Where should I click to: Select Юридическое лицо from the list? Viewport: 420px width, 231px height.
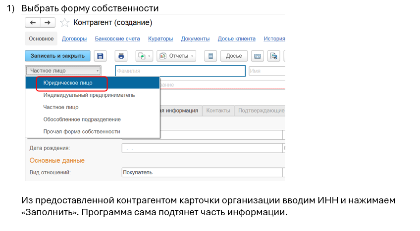[68, 83]
